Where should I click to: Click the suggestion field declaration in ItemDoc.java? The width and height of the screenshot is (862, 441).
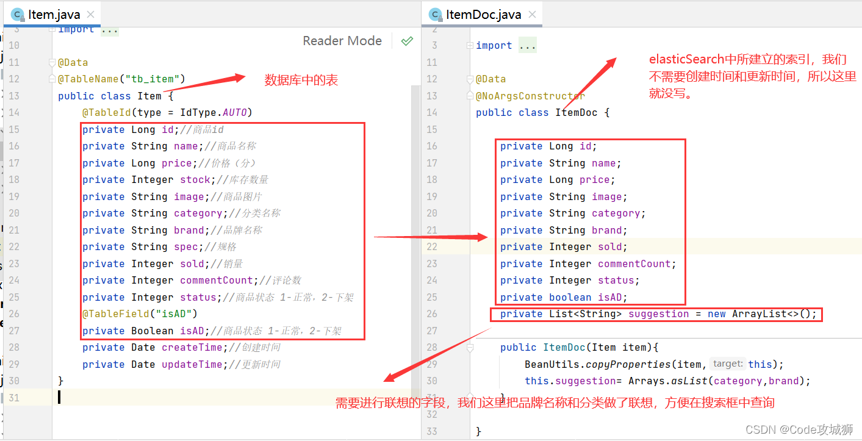(x=658, y=315)
